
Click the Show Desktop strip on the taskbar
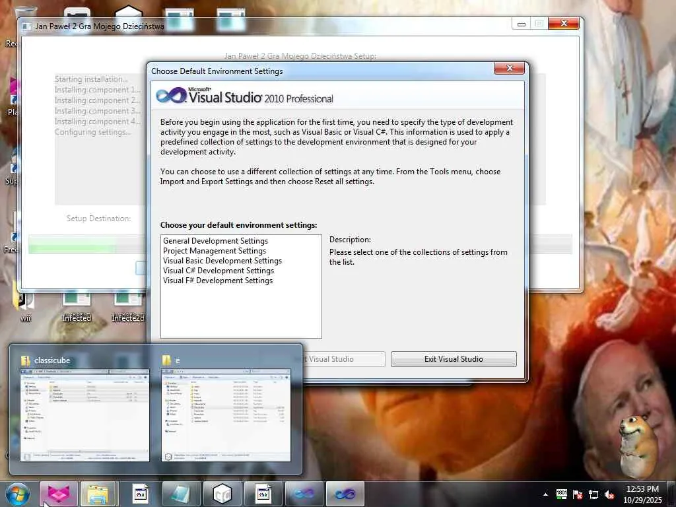click(672, 494)
